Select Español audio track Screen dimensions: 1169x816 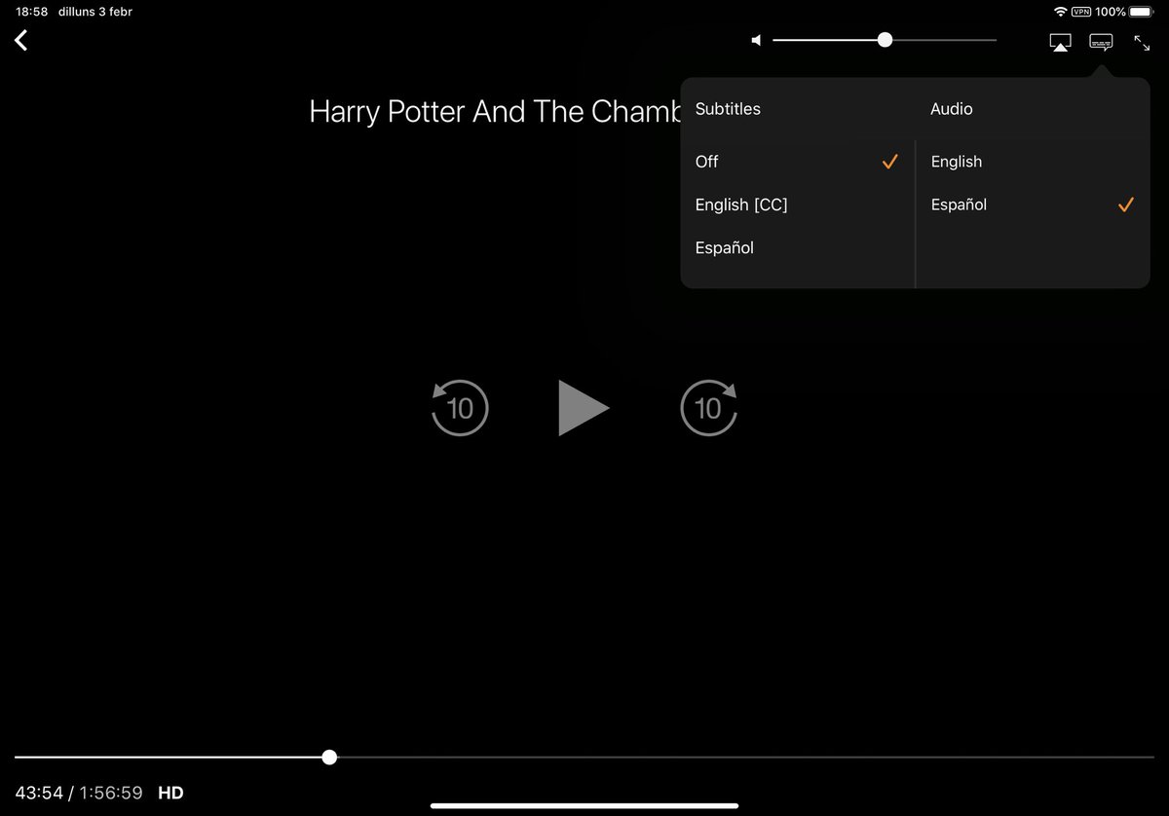click(1033, 204)
